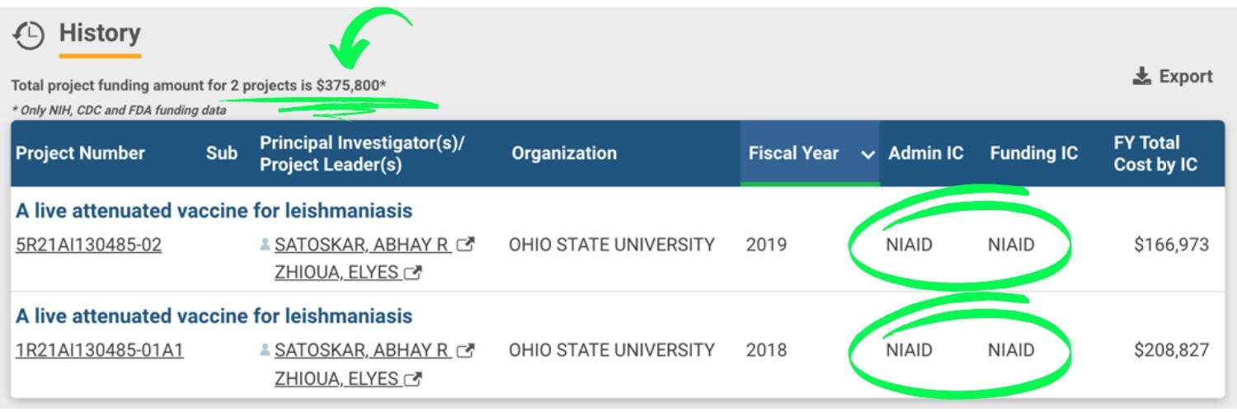Click person icon in the 2019 project row
The image size is (1237, 412).
265,245
